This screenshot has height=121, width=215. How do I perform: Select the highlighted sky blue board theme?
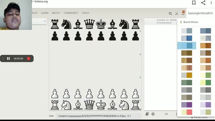(x=187, y=46)
